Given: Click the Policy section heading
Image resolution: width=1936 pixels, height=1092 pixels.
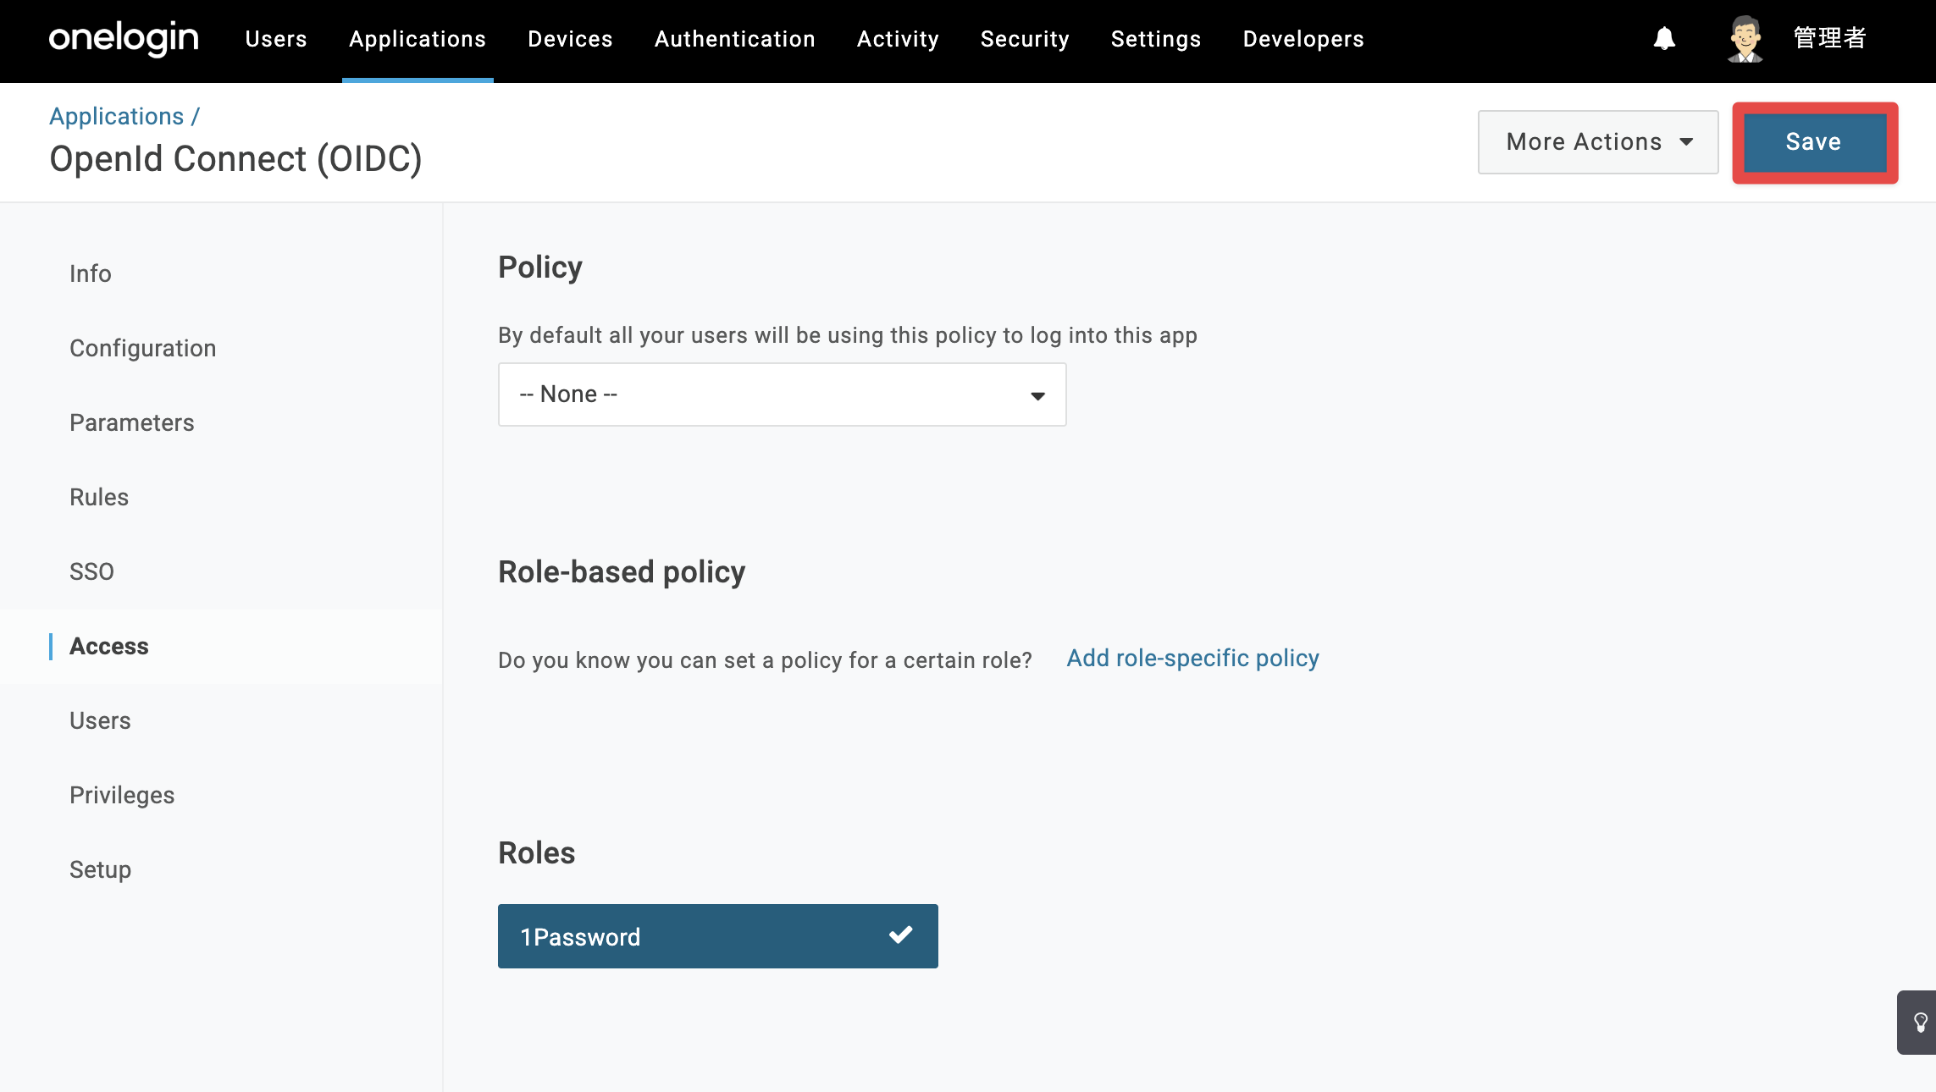Looking at the screenshot, I should pos(540,267).
